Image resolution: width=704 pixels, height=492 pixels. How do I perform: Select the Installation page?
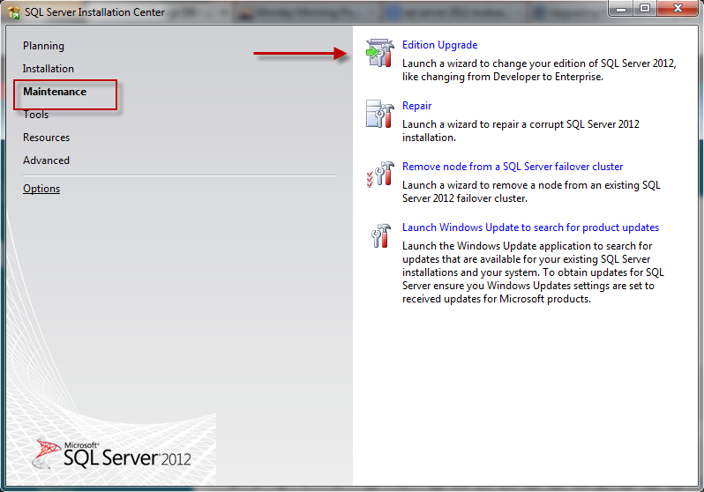[x=48, y=69]
